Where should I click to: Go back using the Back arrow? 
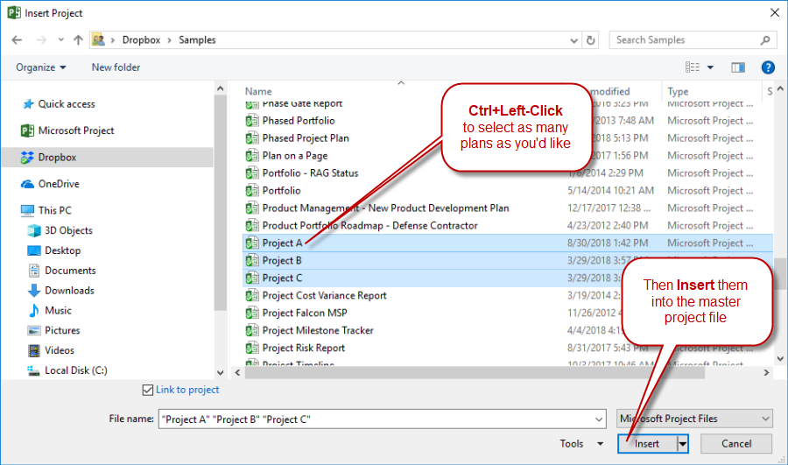coord(18,40)
